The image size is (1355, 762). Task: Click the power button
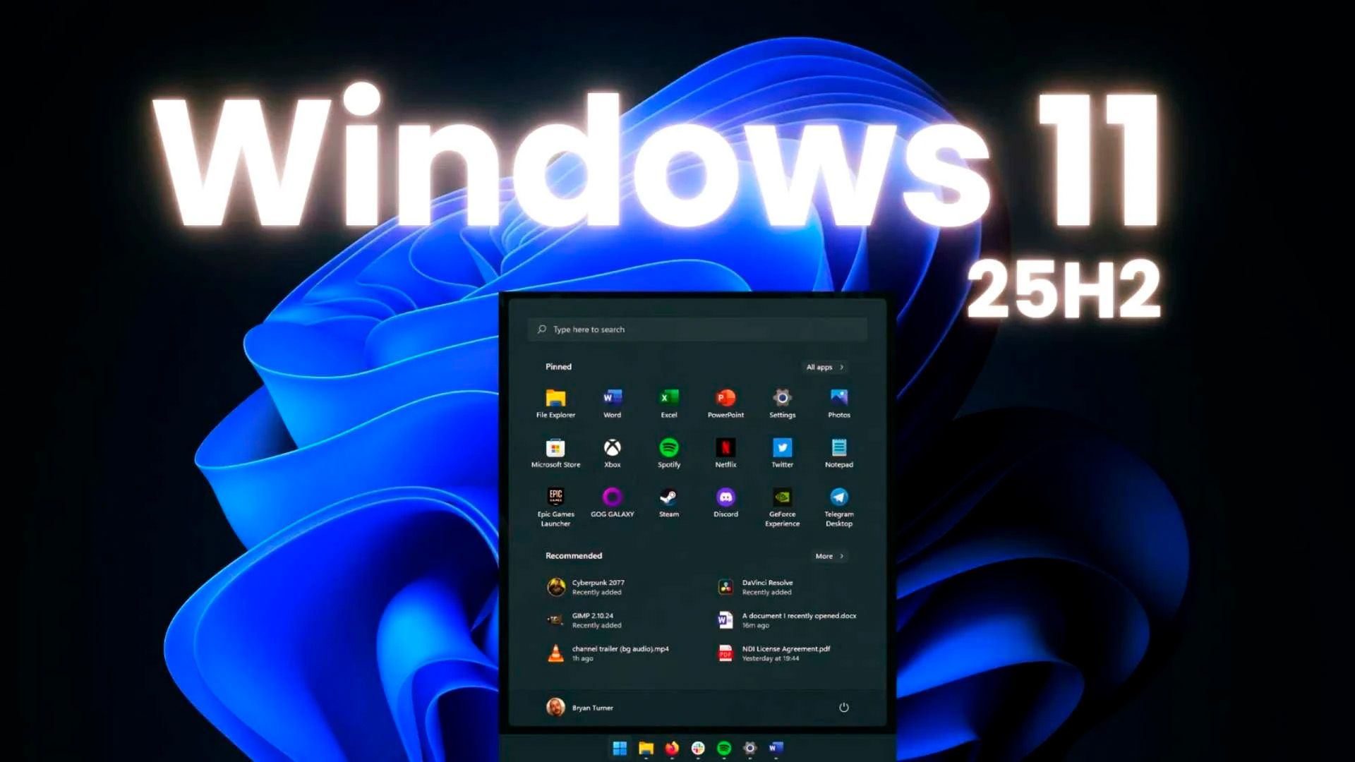[845, 708]
